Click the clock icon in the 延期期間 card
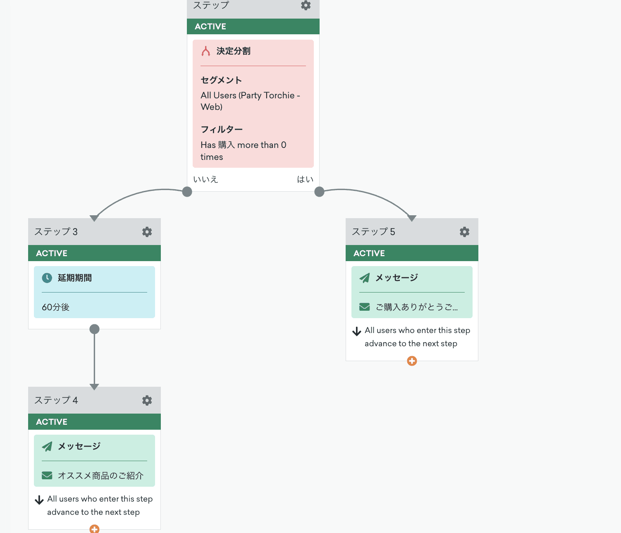Image resolution: width=621 pixels, height=533 pixels. [47, 278]
